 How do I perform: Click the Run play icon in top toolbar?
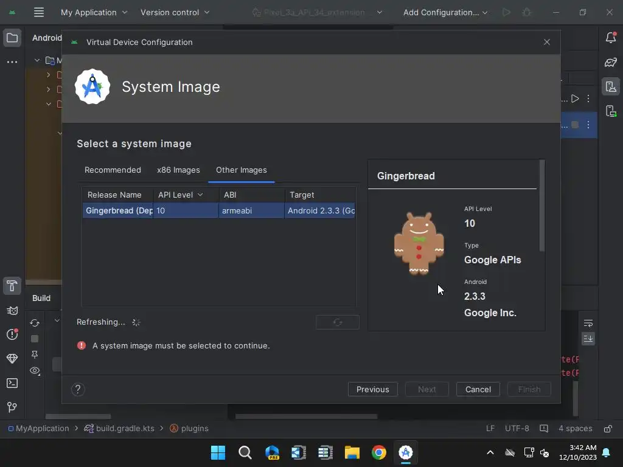pyautogui.click(x=506, y=12)
